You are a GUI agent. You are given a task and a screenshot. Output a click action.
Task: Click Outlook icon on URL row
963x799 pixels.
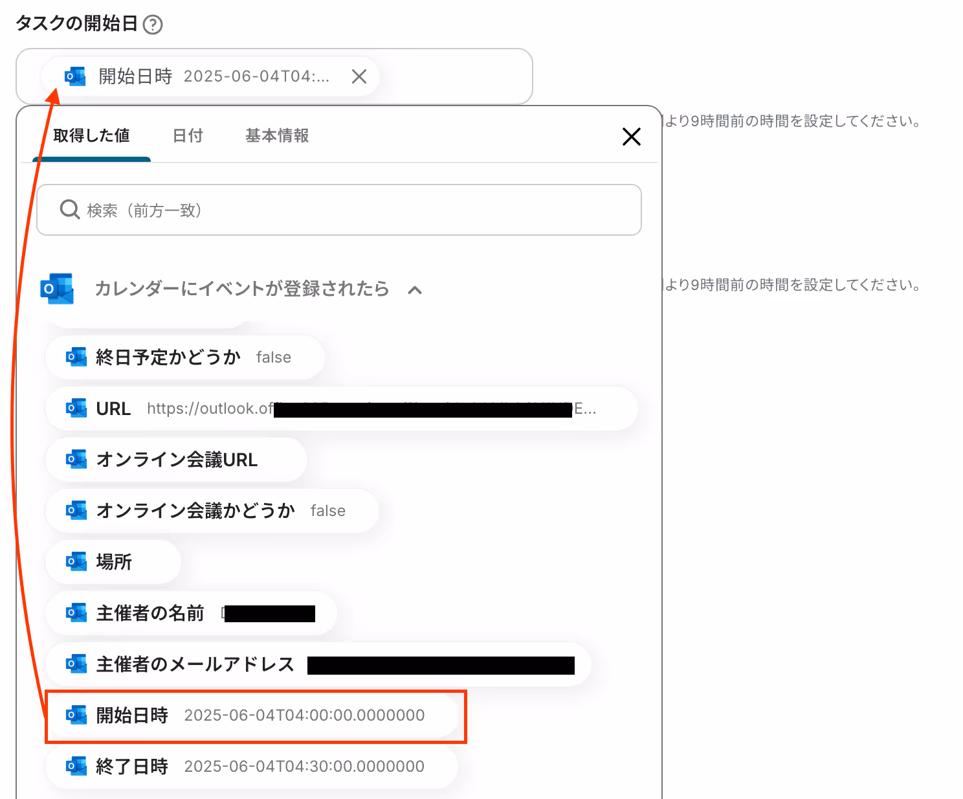click(x=76, y=409)
